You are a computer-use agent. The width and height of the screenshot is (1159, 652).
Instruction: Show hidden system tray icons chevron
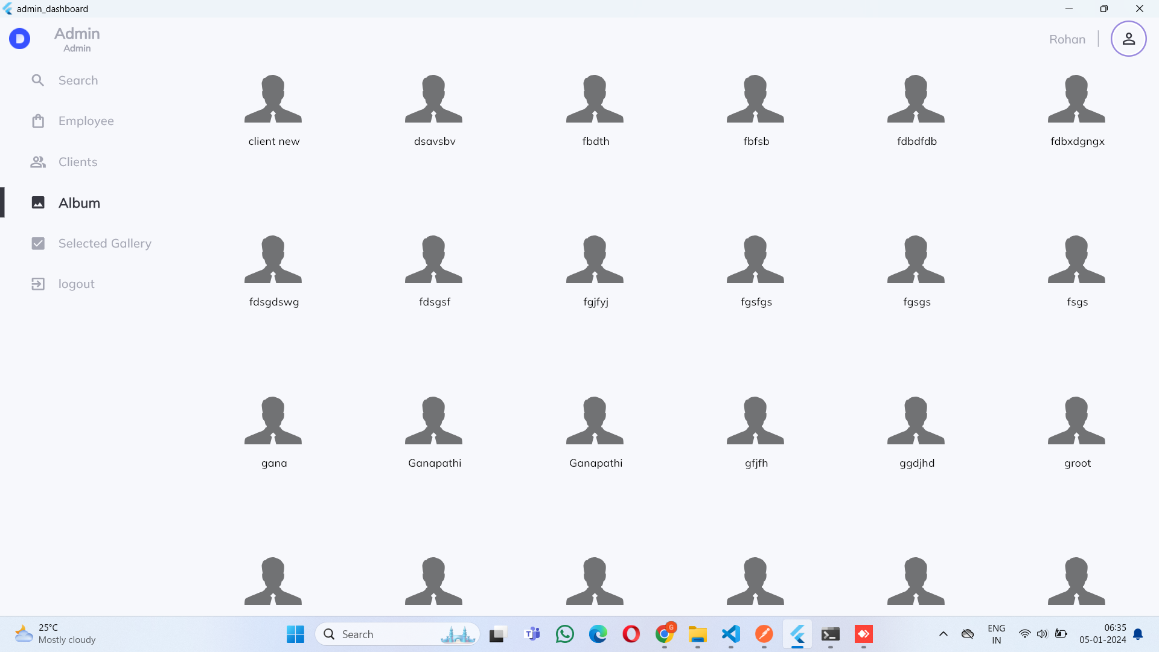tap(943, 634)
